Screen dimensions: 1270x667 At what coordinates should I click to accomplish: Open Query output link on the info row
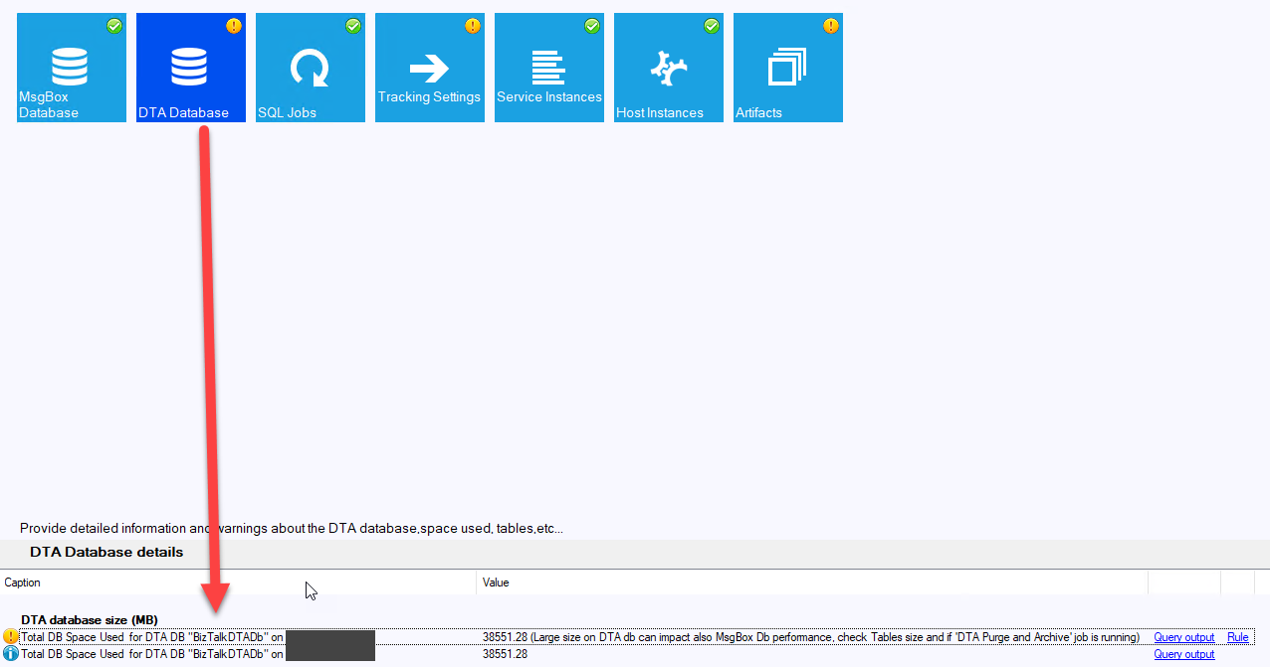point(1183,654)
